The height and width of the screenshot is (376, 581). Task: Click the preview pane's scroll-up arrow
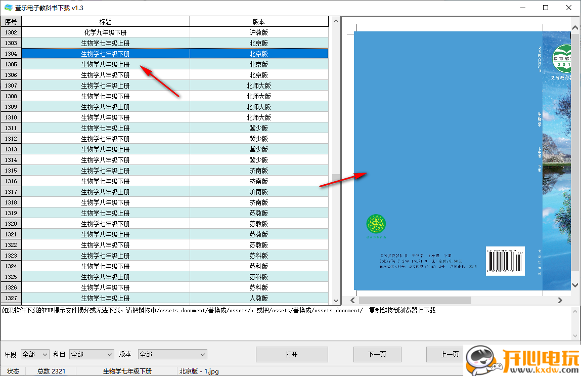pos(575,27)
